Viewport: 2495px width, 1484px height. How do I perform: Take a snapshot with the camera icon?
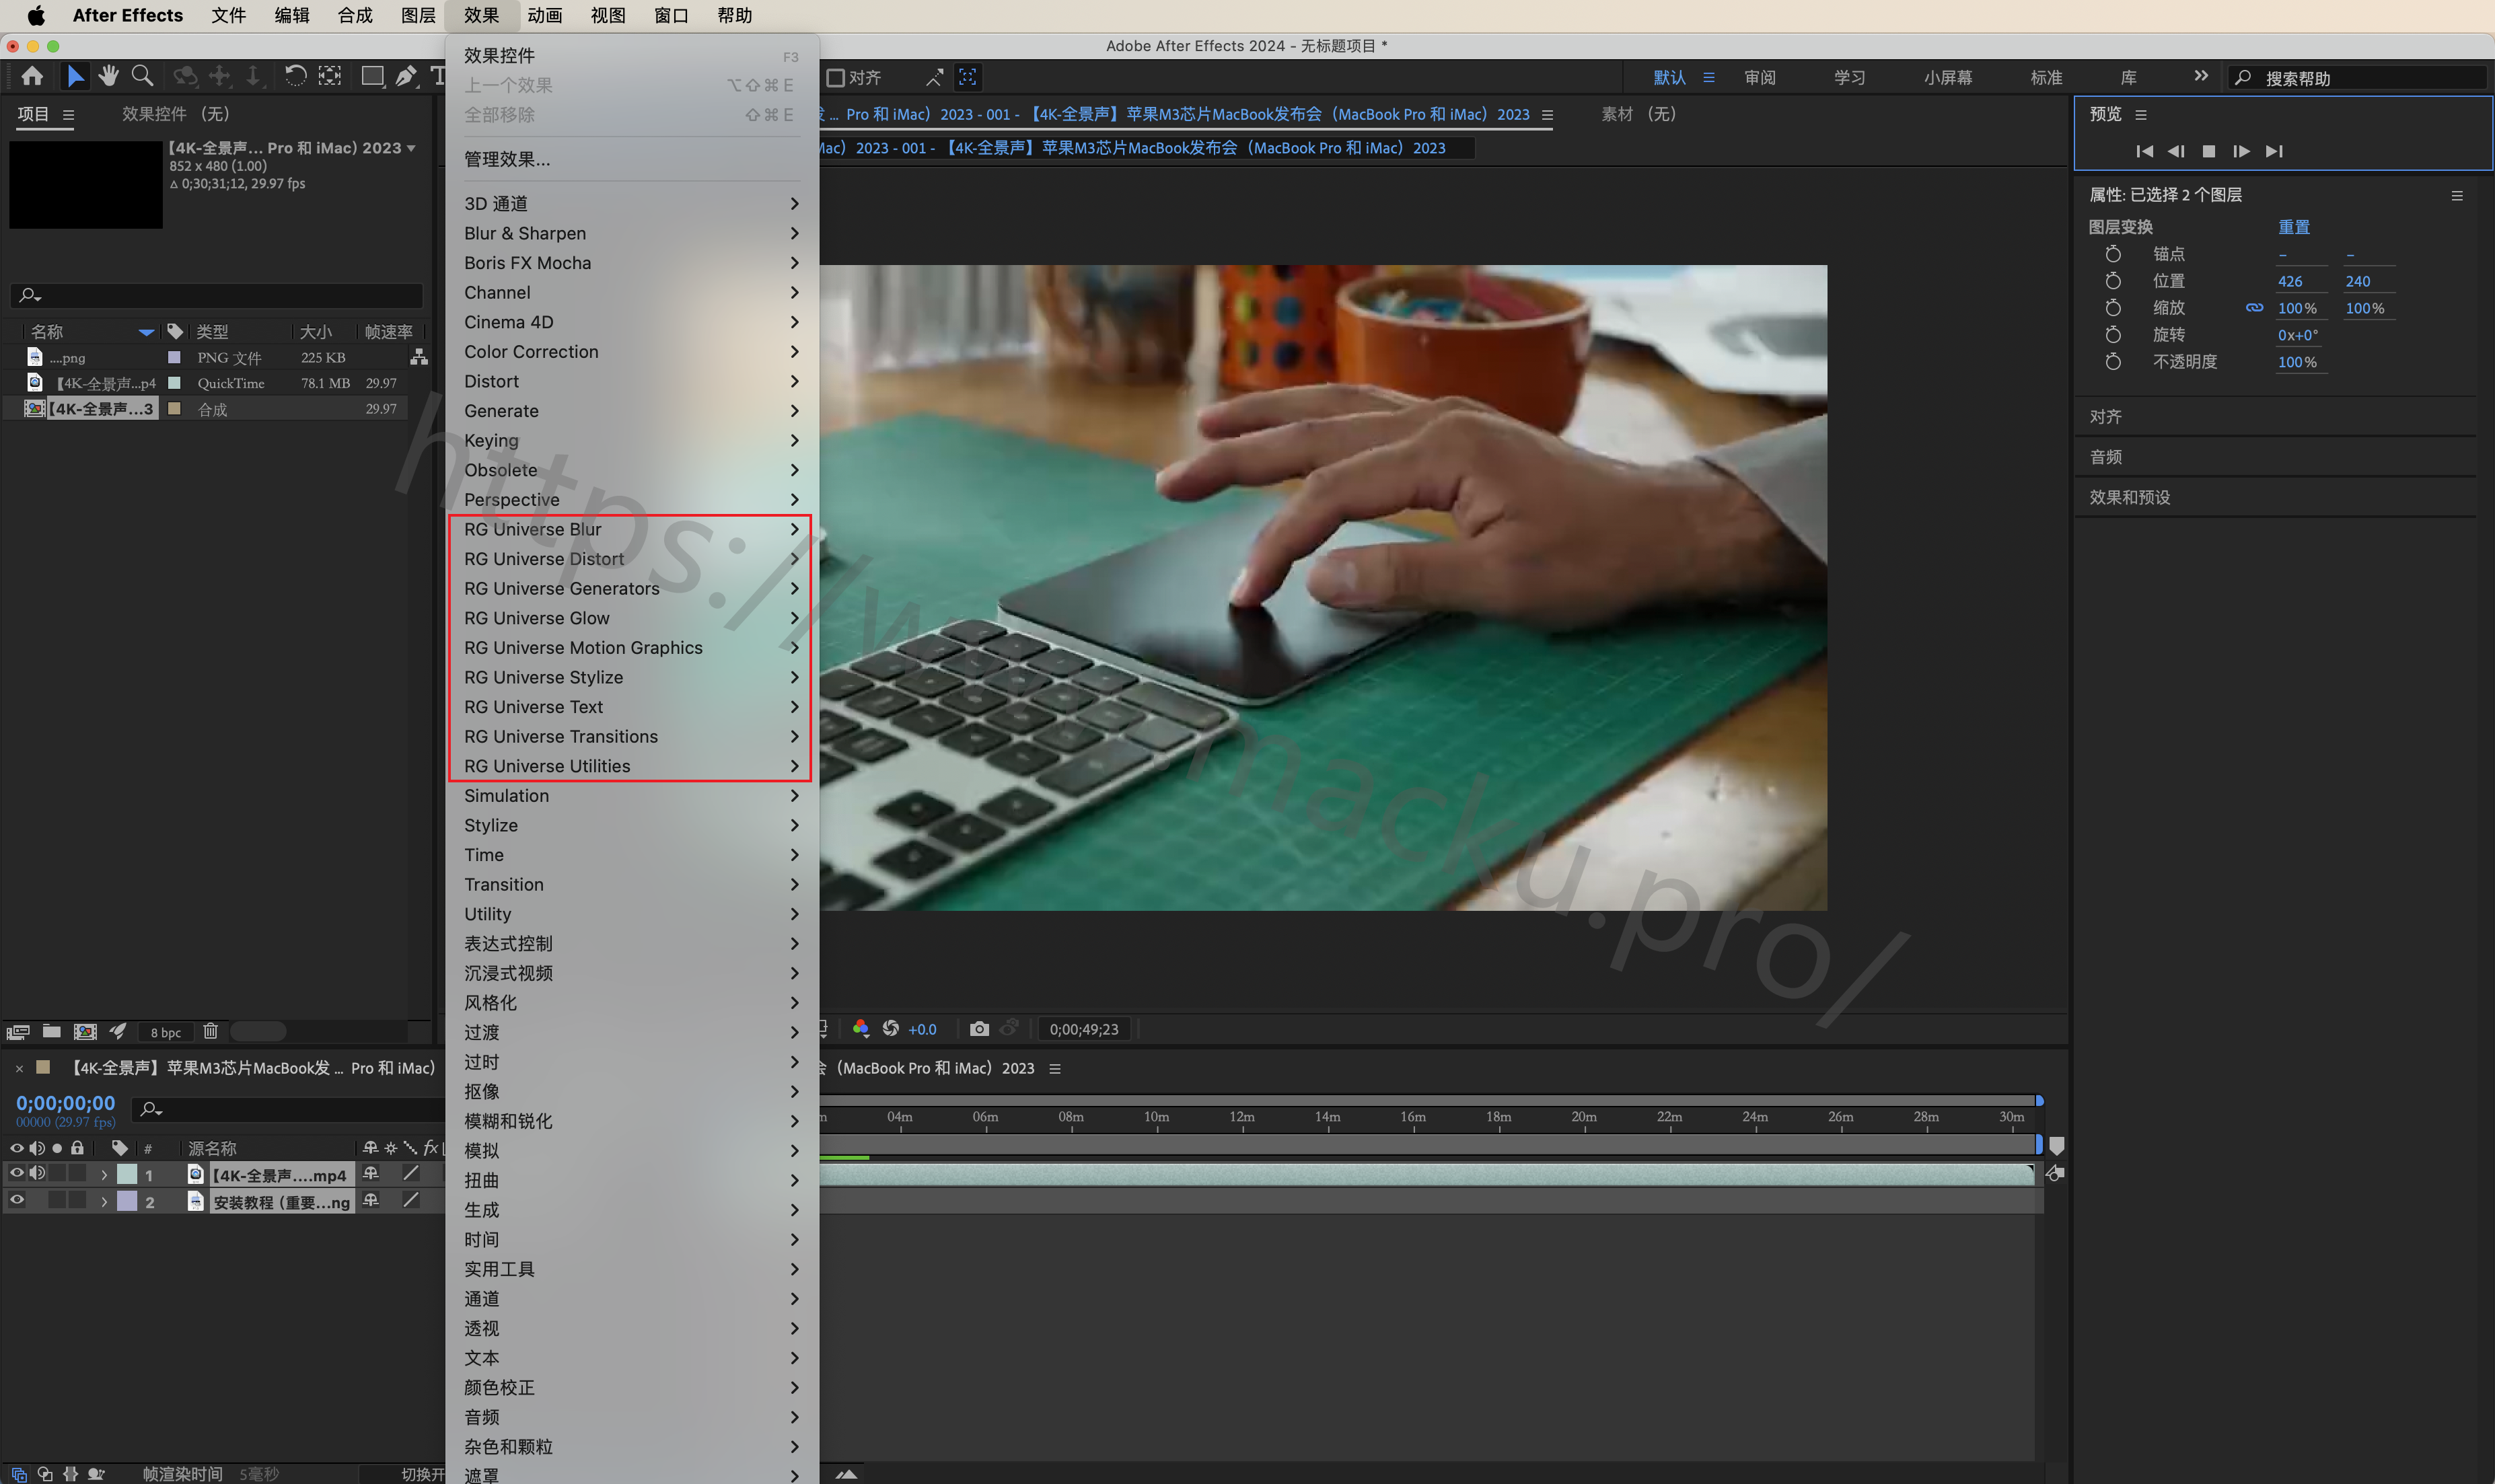(x=979, y=1029)
